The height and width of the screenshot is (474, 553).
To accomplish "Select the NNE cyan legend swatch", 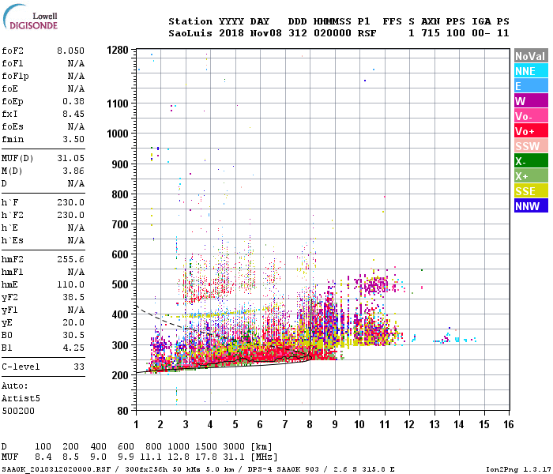I will coord(531,71).
